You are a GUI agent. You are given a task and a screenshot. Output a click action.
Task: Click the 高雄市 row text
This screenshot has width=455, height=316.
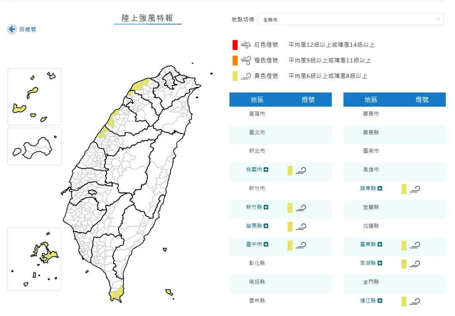pos(371,169)
